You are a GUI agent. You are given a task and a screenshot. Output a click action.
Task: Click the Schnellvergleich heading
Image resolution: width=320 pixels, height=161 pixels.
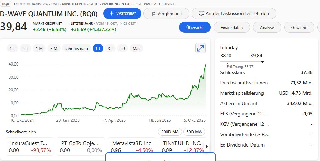[21, 132]
